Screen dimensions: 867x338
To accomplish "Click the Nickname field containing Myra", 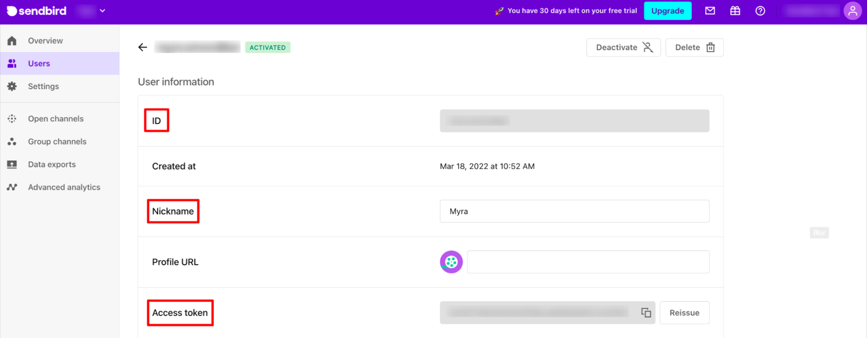I will (x=574, y=211).
